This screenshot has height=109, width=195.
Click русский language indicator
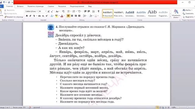(37, 107)
